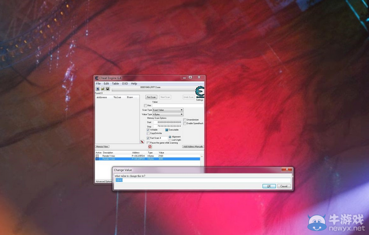Toggle Active box for Render X Axis
This screenshot has width=369, height=235.
97,159
